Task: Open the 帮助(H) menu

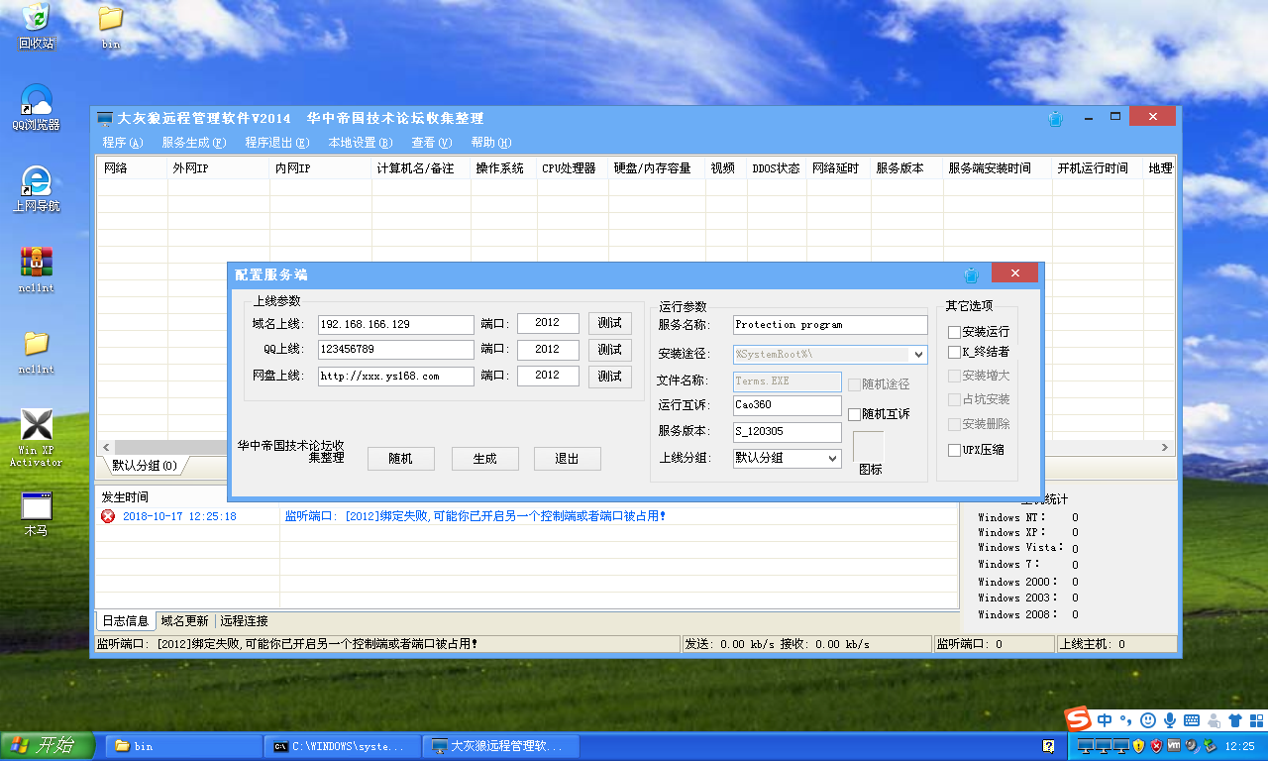Action: [491, 143]
